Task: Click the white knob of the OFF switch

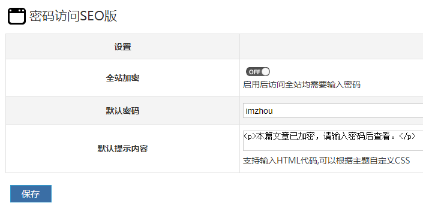Action: point(265,72)
